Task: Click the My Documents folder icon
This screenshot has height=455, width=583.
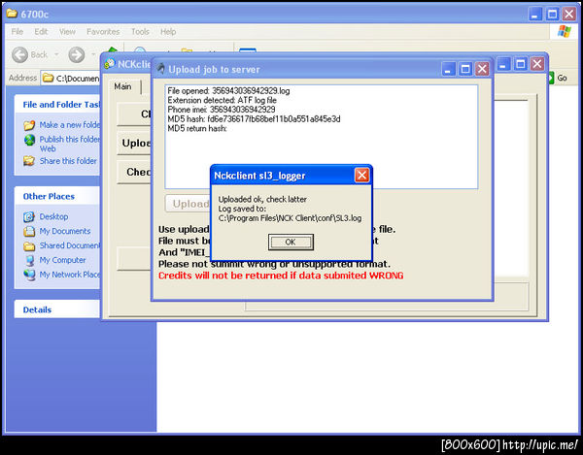Action: pyautogui.click(x=29, y=231)
